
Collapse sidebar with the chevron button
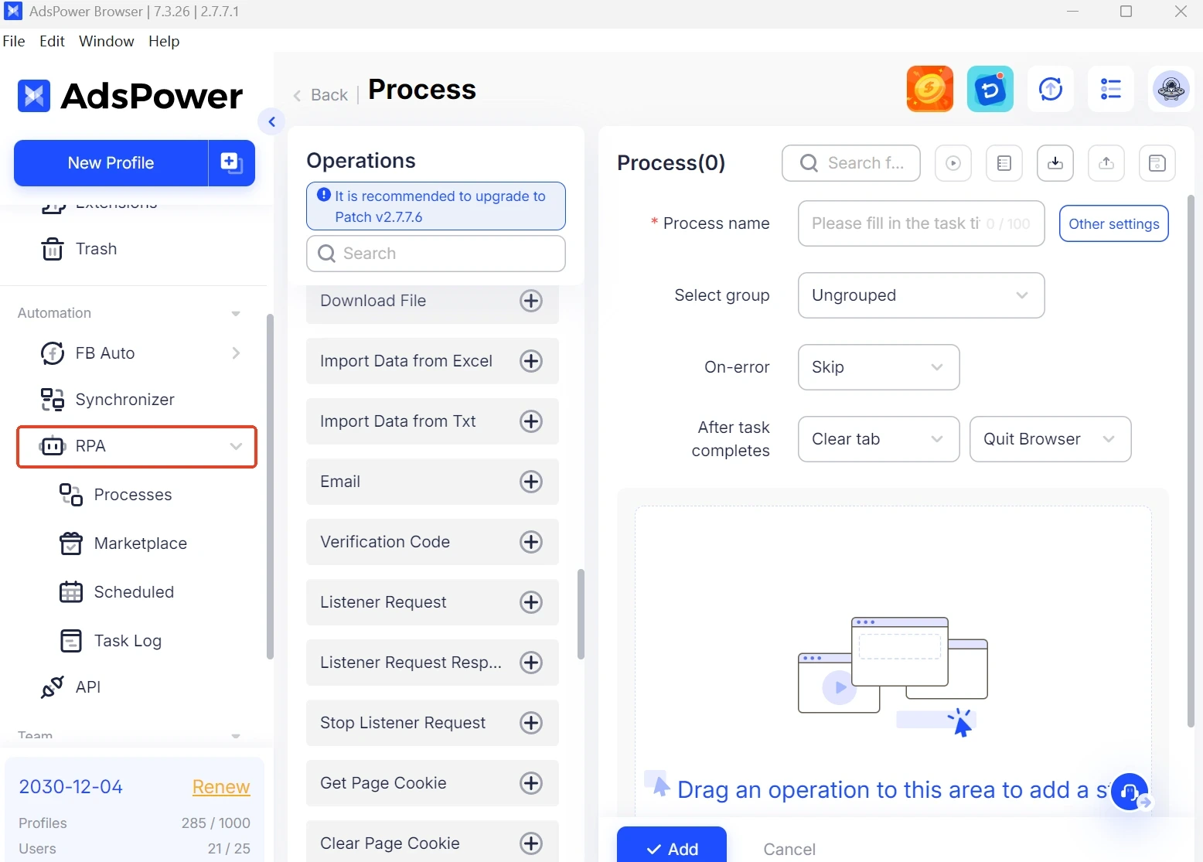(271, 121)
